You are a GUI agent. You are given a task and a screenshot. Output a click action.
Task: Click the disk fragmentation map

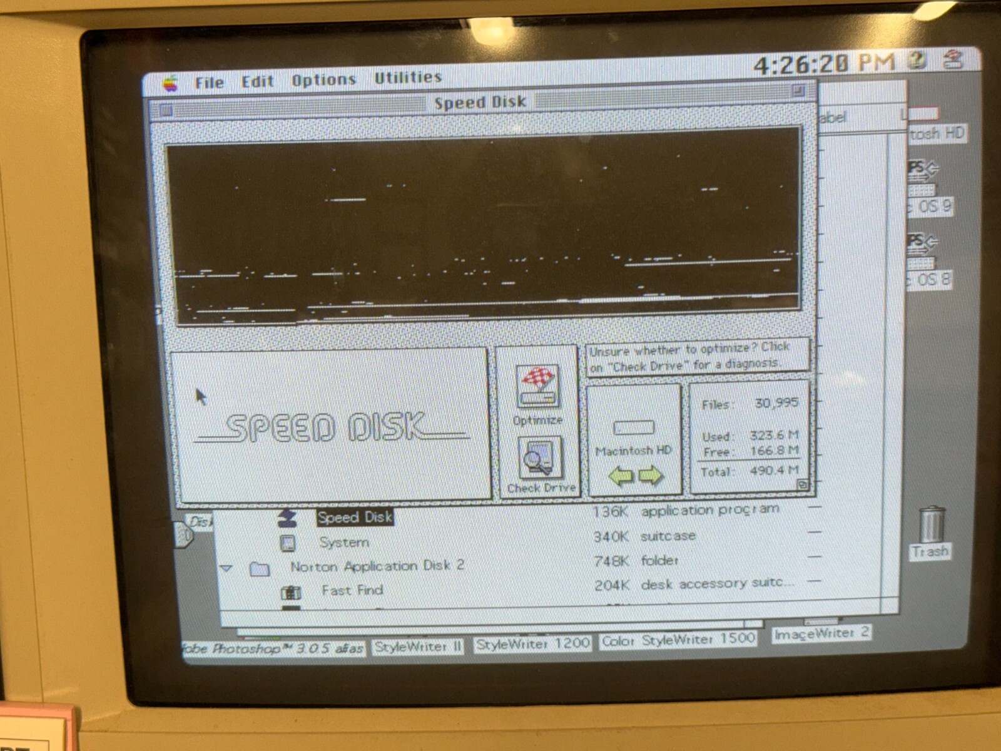pos(484,227)
